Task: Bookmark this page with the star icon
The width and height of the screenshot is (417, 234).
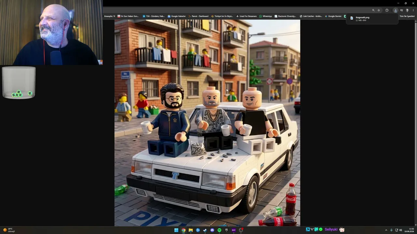Action: 379,10
